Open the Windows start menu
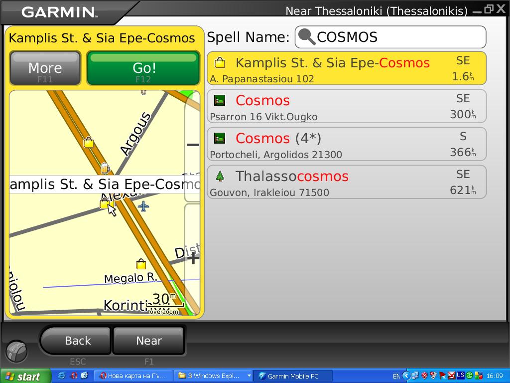This screenshot has height=383, width=510. 25,376
